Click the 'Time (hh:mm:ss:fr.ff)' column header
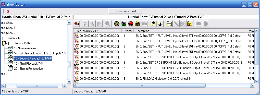Screen dimensions: 260x95 97,31
